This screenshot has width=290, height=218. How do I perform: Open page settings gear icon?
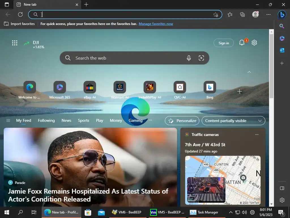254,43
